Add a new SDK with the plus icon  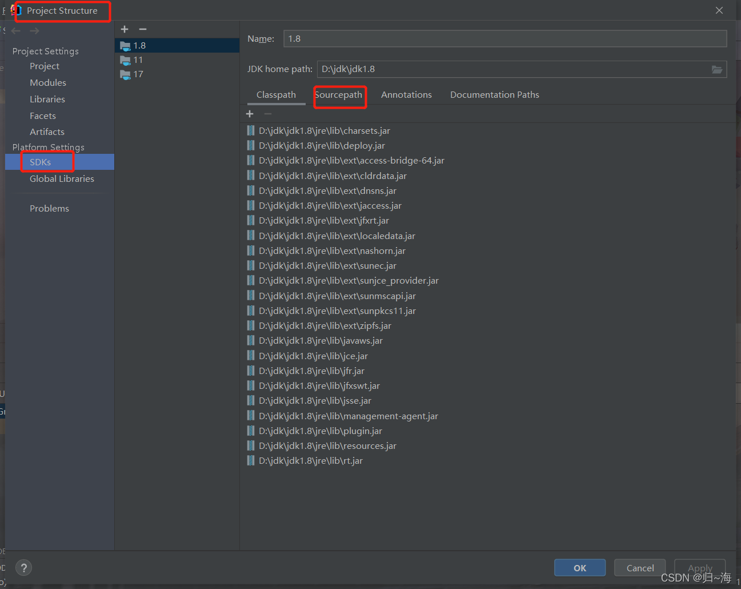coord(125,29)
